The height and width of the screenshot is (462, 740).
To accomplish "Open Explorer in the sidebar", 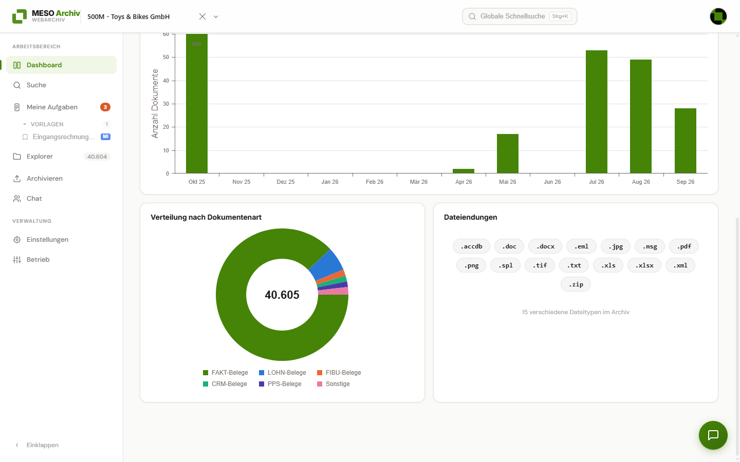I will pos(61,157).
